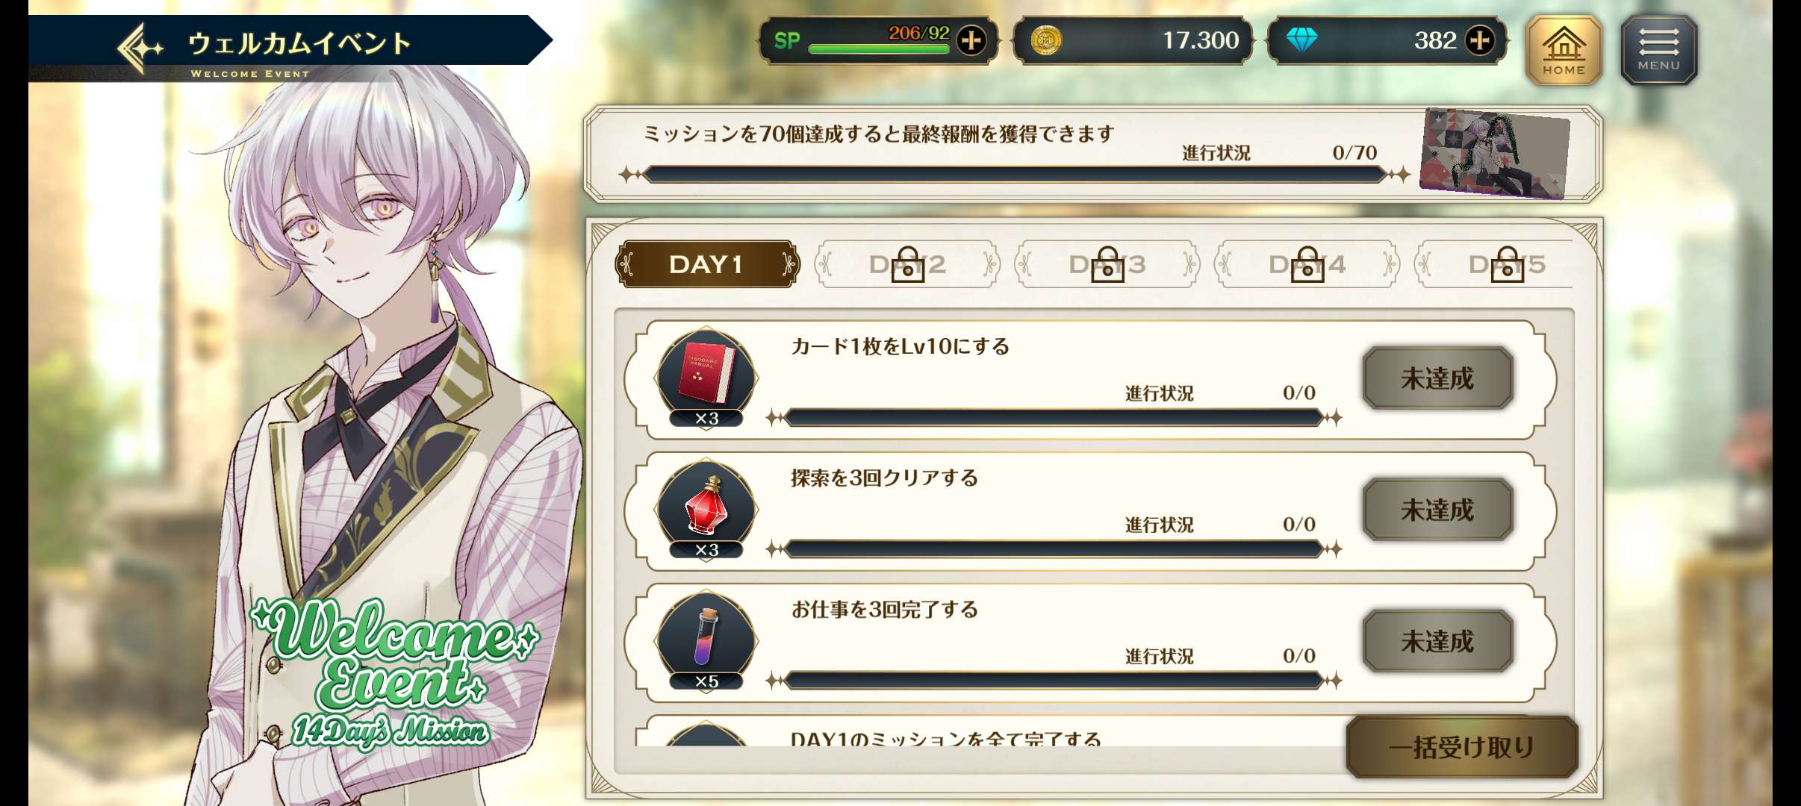Select the locked DAY3 tab
This screenshot has width=1801, height=806.
tap(1107, 264)
